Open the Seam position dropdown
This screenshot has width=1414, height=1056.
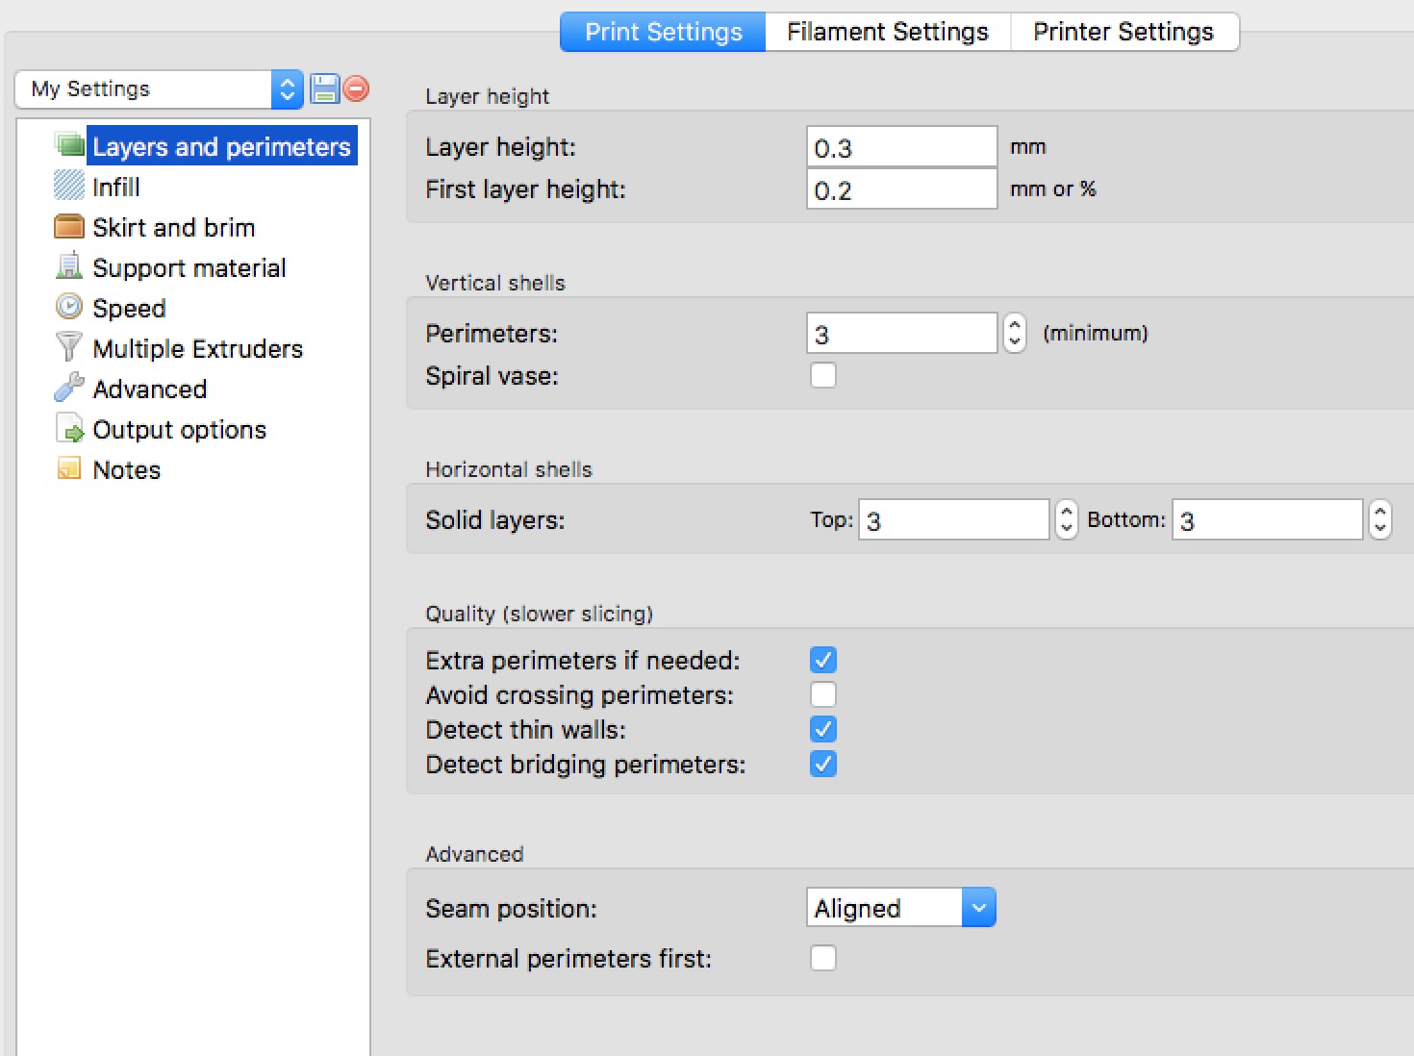click(x=901, y=907)
